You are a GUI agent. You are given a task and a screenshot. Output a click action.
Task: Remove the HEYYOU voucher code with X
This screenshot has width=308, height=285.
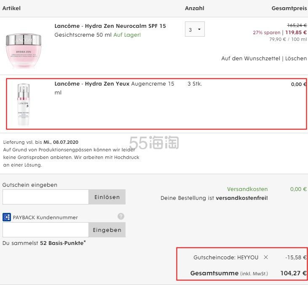click(266, 257)
